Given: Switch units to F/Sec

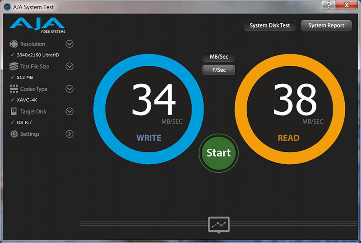Looking at the screenshot, I should click(218, 70).
